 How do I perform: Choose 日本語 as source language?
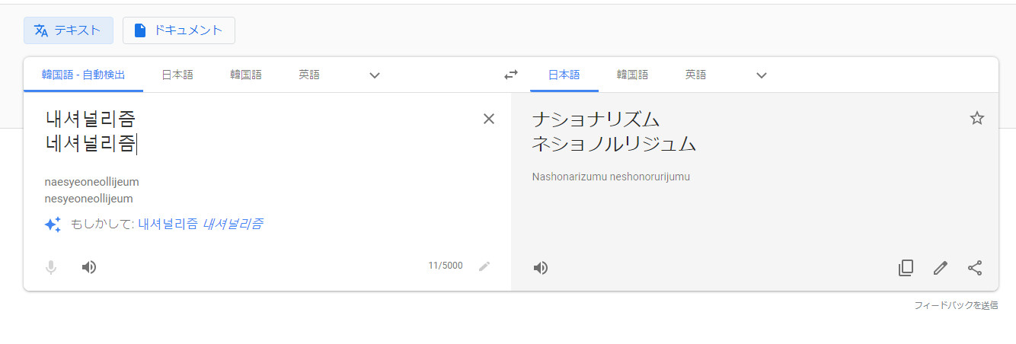click(177, 75)
